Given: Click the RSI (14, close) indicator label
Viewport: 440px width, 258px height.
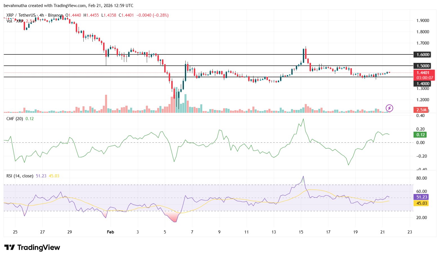Looking at the screenshot, I should [20, 175].
